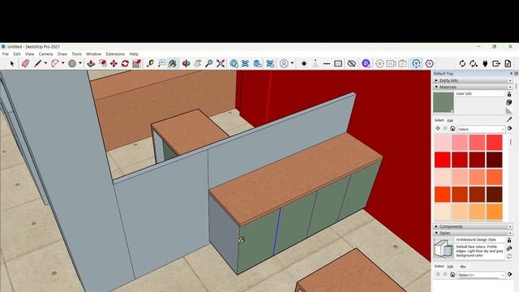Switch to Materials Edit tab

point(450,121)
